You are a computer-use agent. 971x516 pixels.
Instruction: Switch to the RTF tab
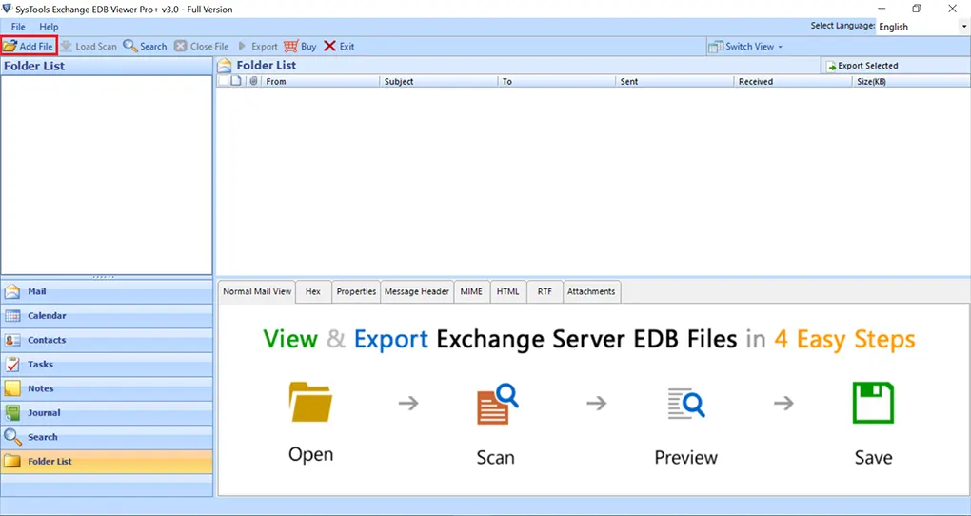pyautogui.click(x=545, y=291)
